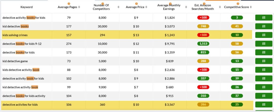Click list icon for 'detective activites for kids' row
The height and width of the screenshot is (112, 274).
click(264, 104)
